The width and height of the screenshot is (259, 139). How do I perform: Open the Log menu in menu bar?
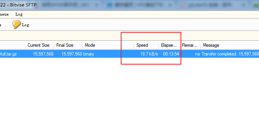coord(19,14)
